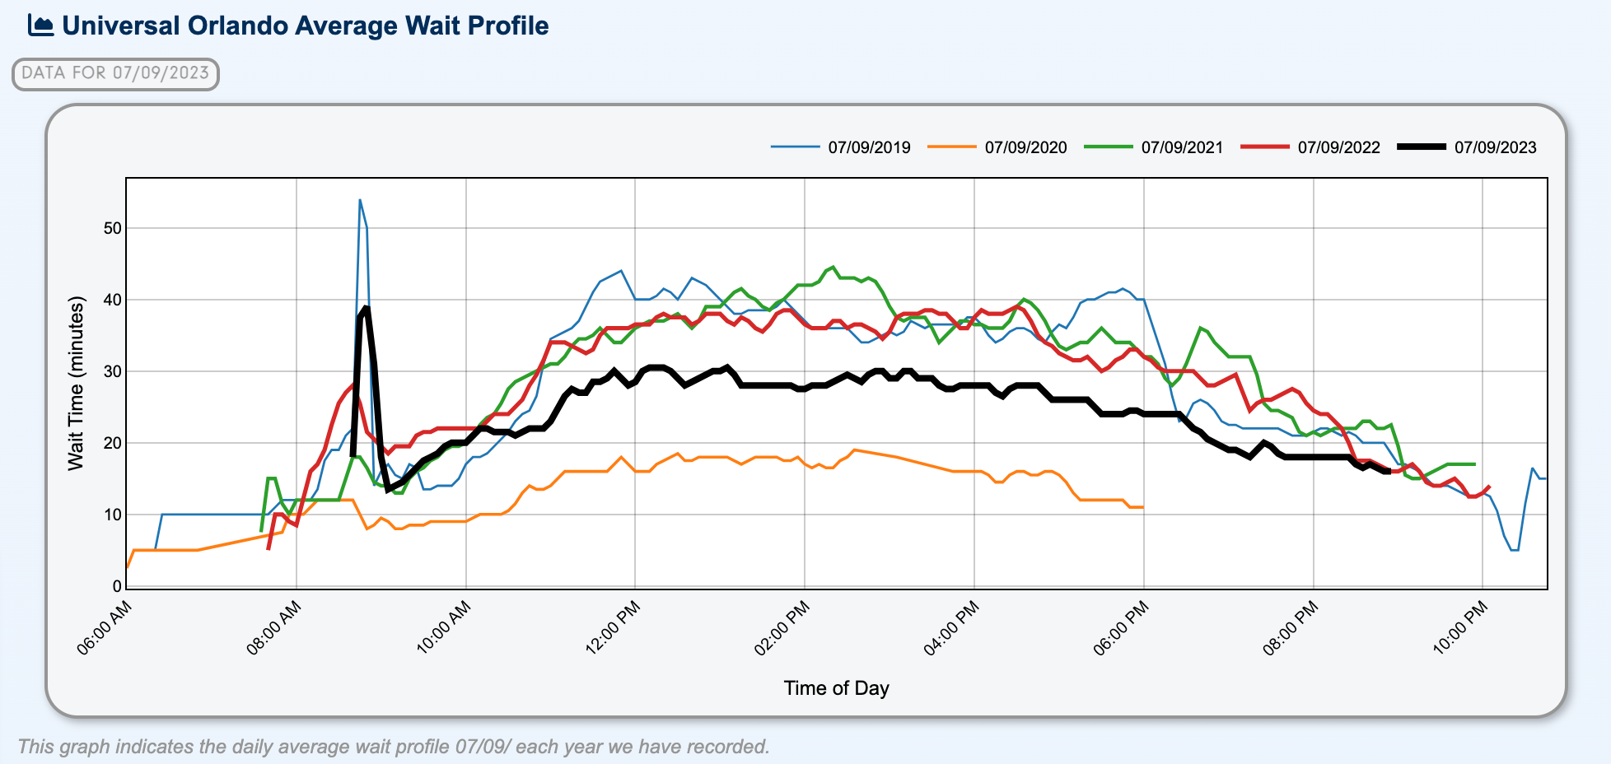Screen dimensions: 1611x764
Task: Toggle the 07/09/2023 legend label
Action: (1495, 147)
